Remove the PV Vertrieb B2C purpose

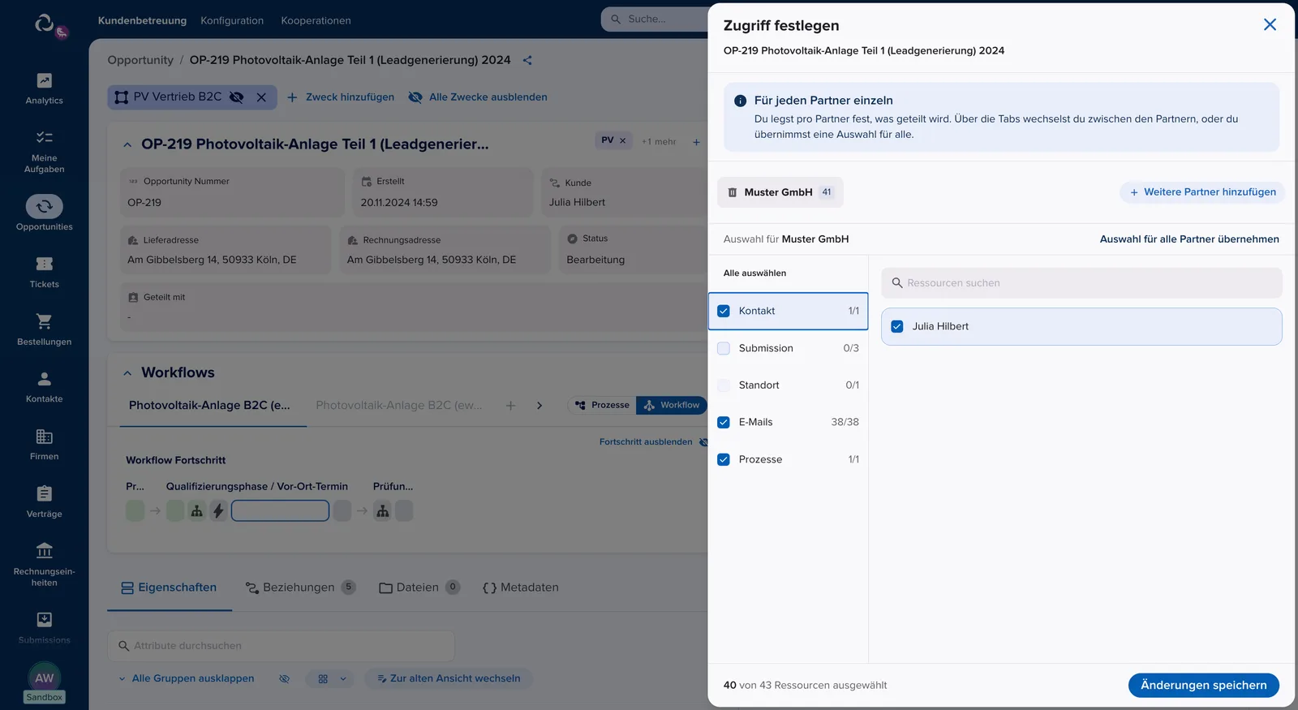pos(261,97)
